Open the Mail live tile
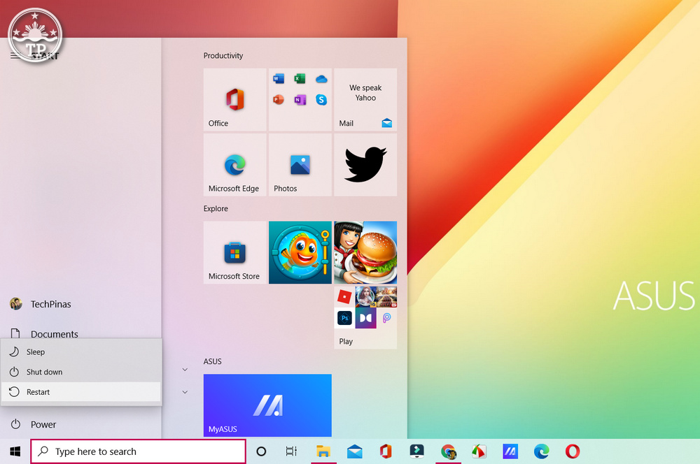 pyautogui.click(x=365, y=99)
